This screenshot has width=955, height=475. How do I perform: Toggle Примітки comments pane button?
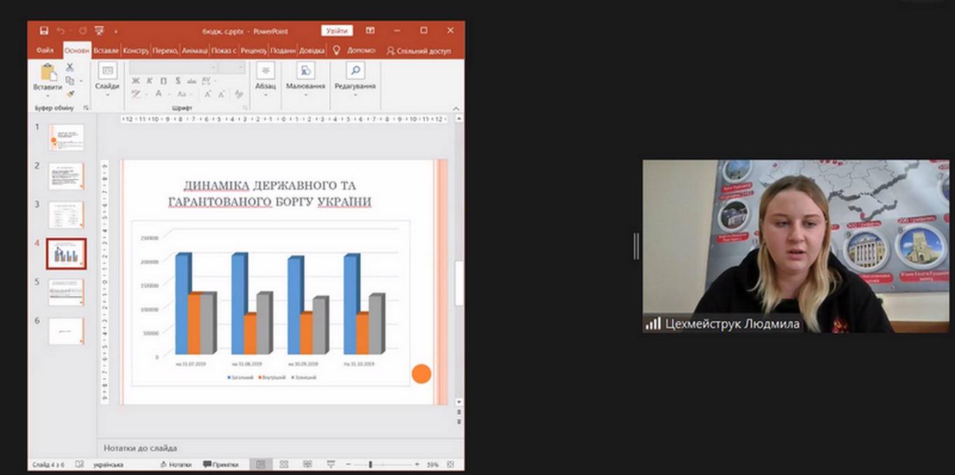click(221, 465)
